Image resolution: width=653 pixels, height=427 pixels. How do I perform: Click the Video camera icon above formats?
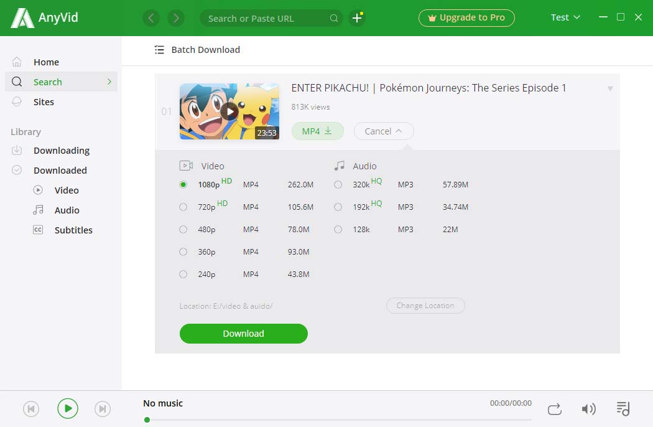(186, 166)
